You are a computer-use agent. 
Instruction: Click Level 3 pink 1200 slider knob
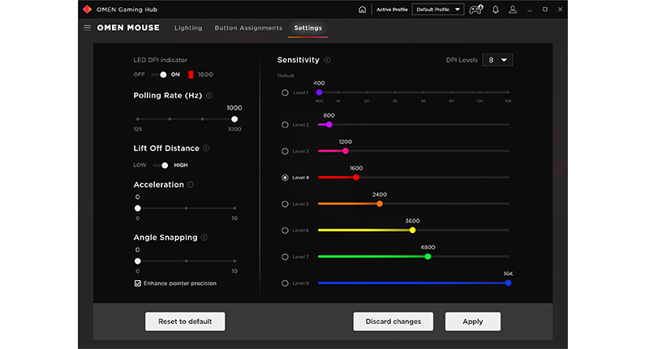(346, 151)
